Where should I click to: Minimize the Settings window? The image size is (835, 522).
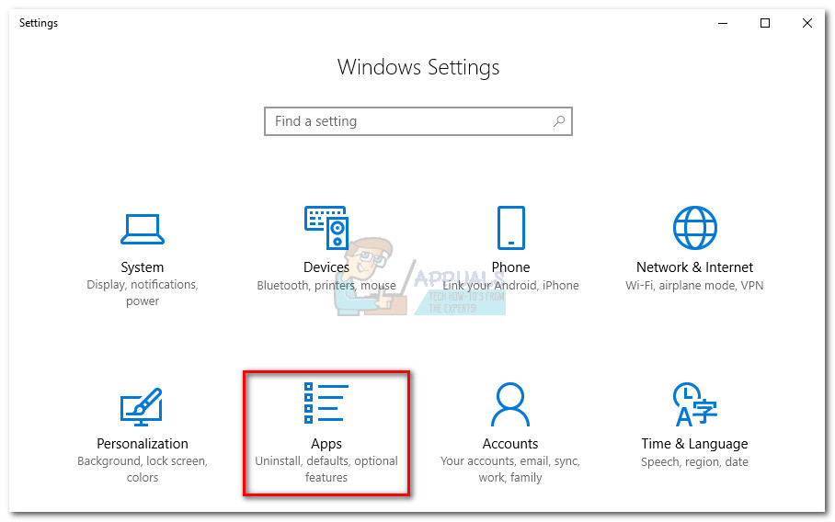click(723, 23)
